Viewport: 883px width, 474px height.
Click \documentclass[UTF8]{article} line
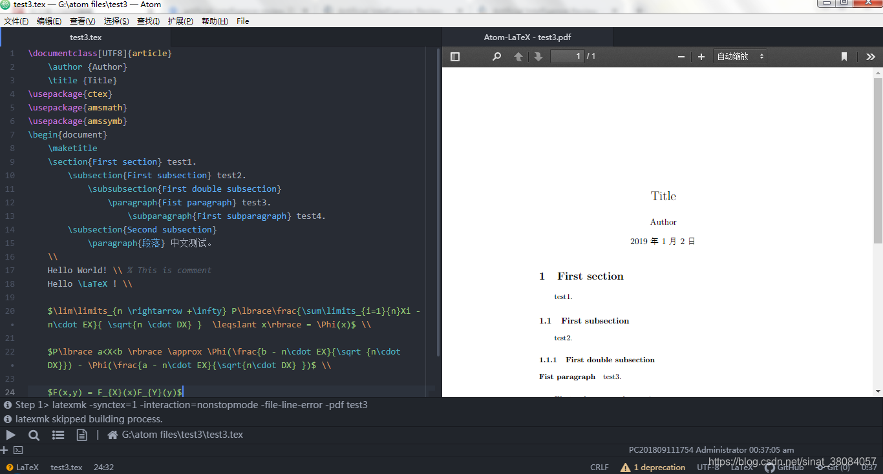coord(100,54)
